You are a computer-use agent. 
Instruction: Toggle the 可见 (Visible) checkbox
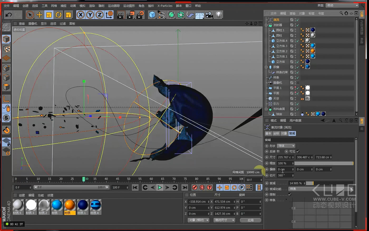click(298, 151)
